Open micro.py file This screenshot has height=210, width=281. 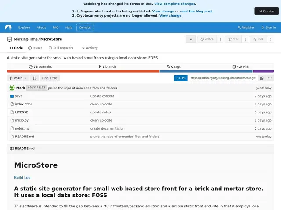22,120
